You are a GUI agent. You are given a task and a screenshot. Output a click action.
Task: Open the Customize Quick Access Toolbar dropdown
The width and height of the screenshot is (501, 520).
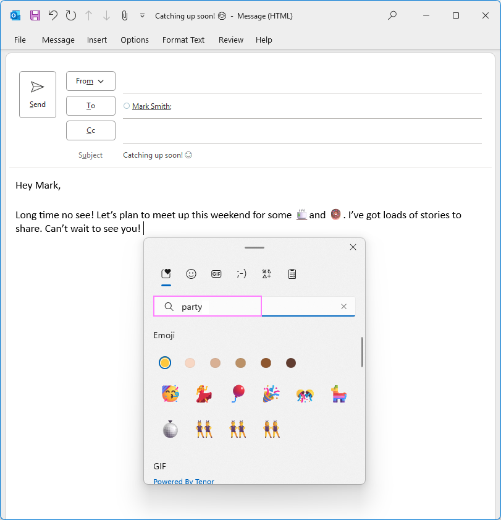coord(142,15)
